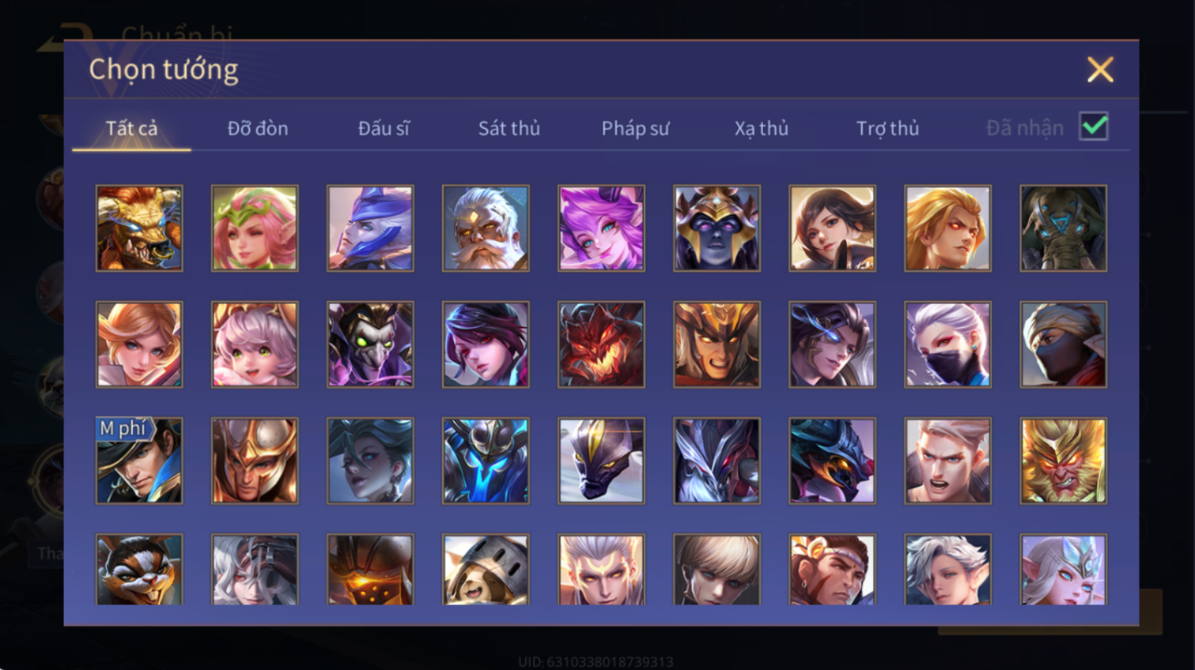Choose the blue armored robot hero
This screenshot has height=670, width=1195.
tap(486, 461)
